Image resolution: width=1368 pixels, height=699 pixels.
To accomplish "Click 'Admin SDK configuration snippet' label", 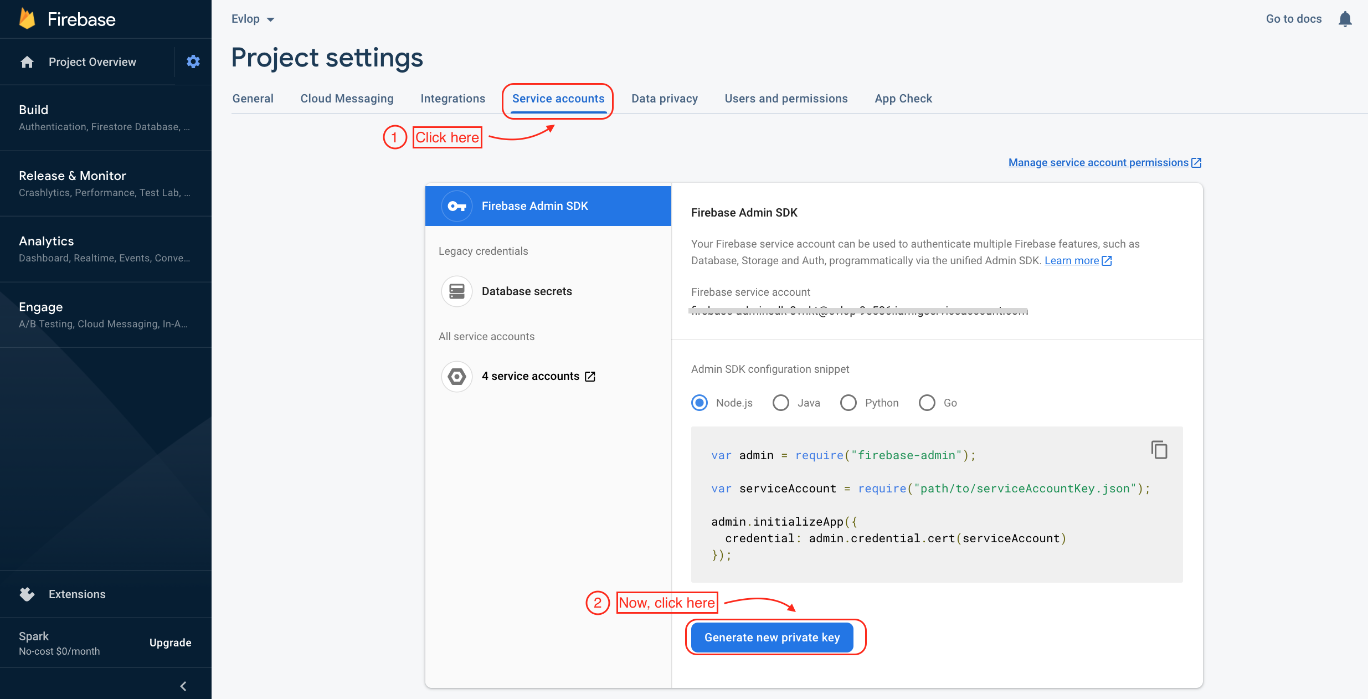I will click(x=770, y=369).
